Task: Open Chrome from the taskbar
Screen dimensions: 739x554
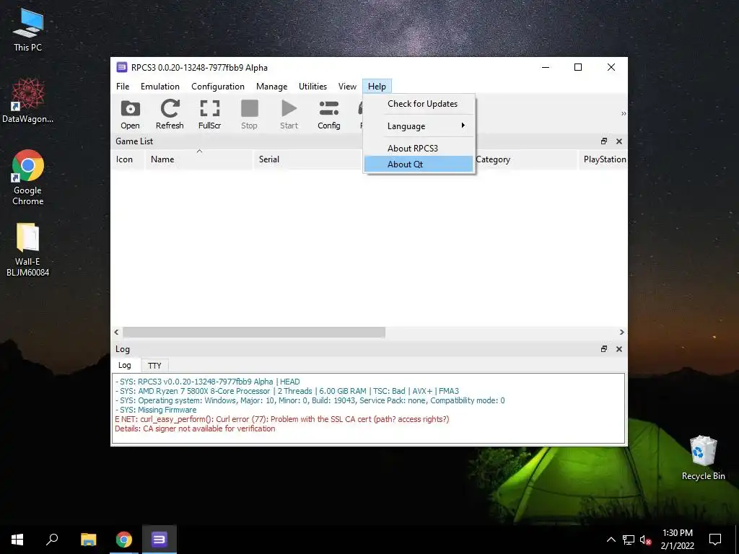Action: 124,540
